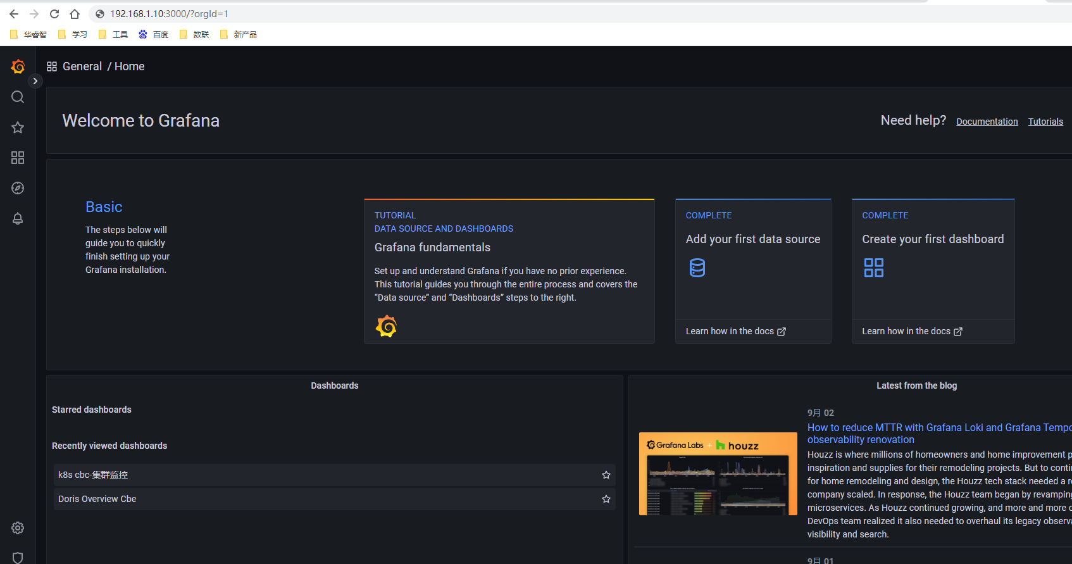Open the 百度 bookmark

tap(153, 34)
